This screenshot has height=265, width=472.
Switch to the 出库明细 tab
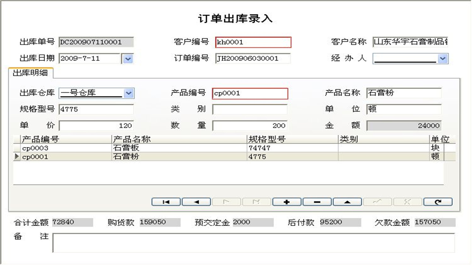29,72
